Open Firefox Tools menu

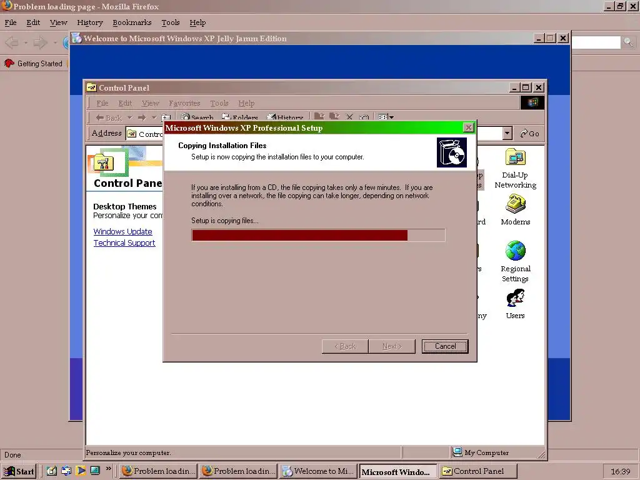[170, 22]
